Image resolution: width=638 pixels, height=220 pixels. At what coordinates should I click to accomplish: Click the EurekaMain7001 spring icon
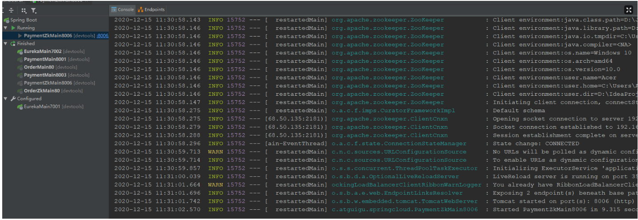pyautogui.click(x=20, y=107)
